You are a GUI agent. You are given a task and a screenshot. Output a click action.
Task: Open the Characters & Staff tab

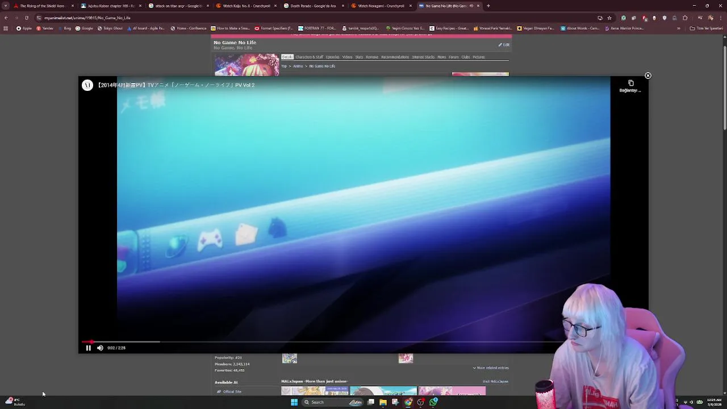[x=309, y=57]
